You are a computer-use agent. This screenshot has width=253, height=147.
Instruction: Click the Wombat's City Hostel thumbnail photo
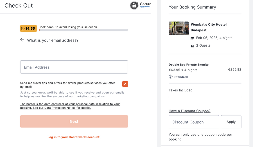179,28
